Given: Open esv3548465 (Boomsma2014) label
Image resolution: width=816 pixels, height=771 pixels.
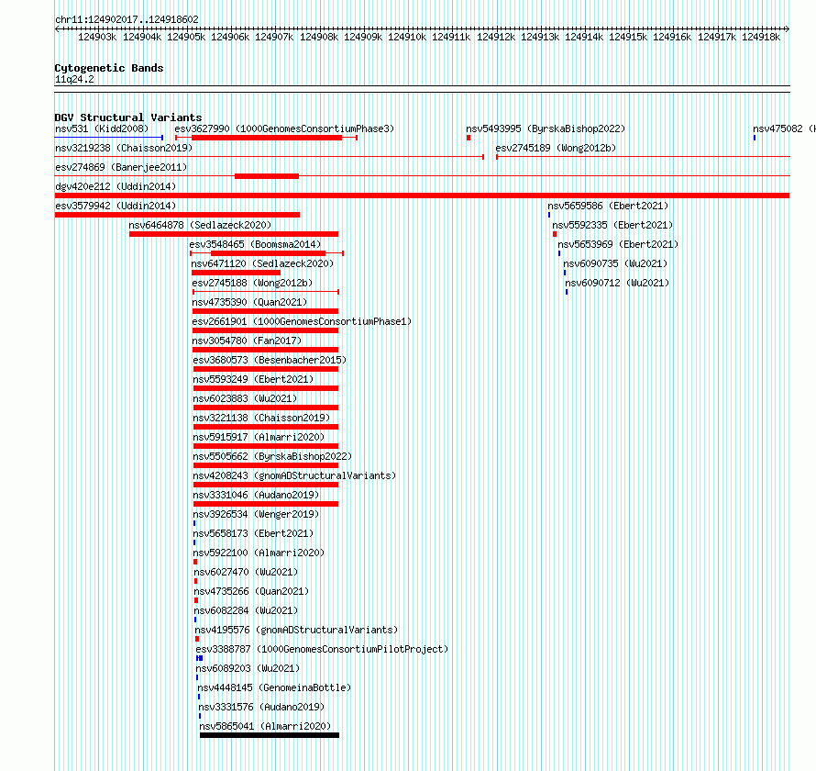Looking at the screenshot, I should tap(255, 244).
